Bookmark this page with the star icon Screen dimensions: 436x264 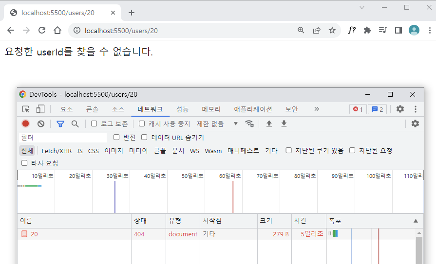[x=332, y=30]
